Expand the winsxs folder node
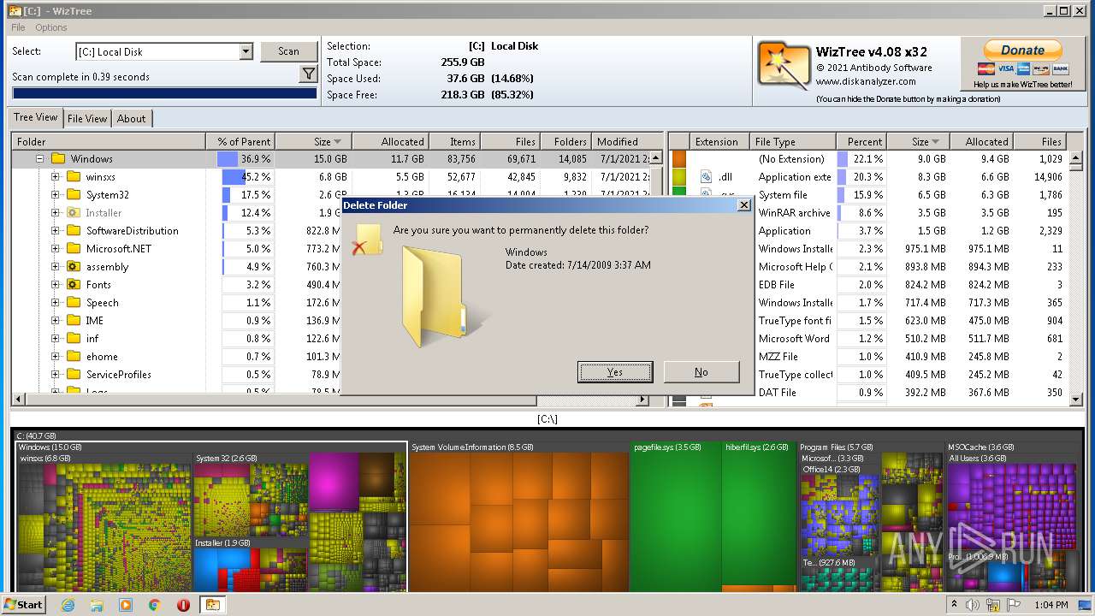The height and width of the screenshot is (616, 1095). click(55, 177)
